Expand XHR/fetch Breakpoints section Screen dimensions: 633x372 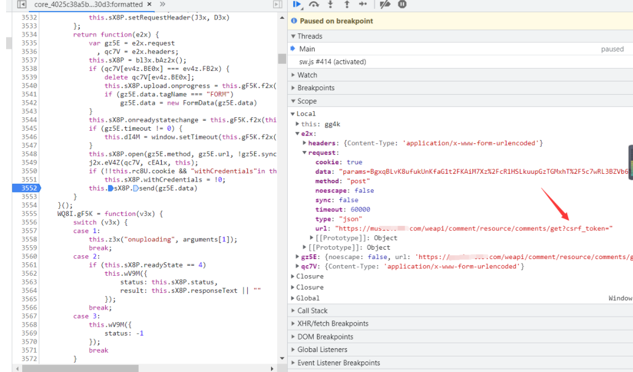293,324
